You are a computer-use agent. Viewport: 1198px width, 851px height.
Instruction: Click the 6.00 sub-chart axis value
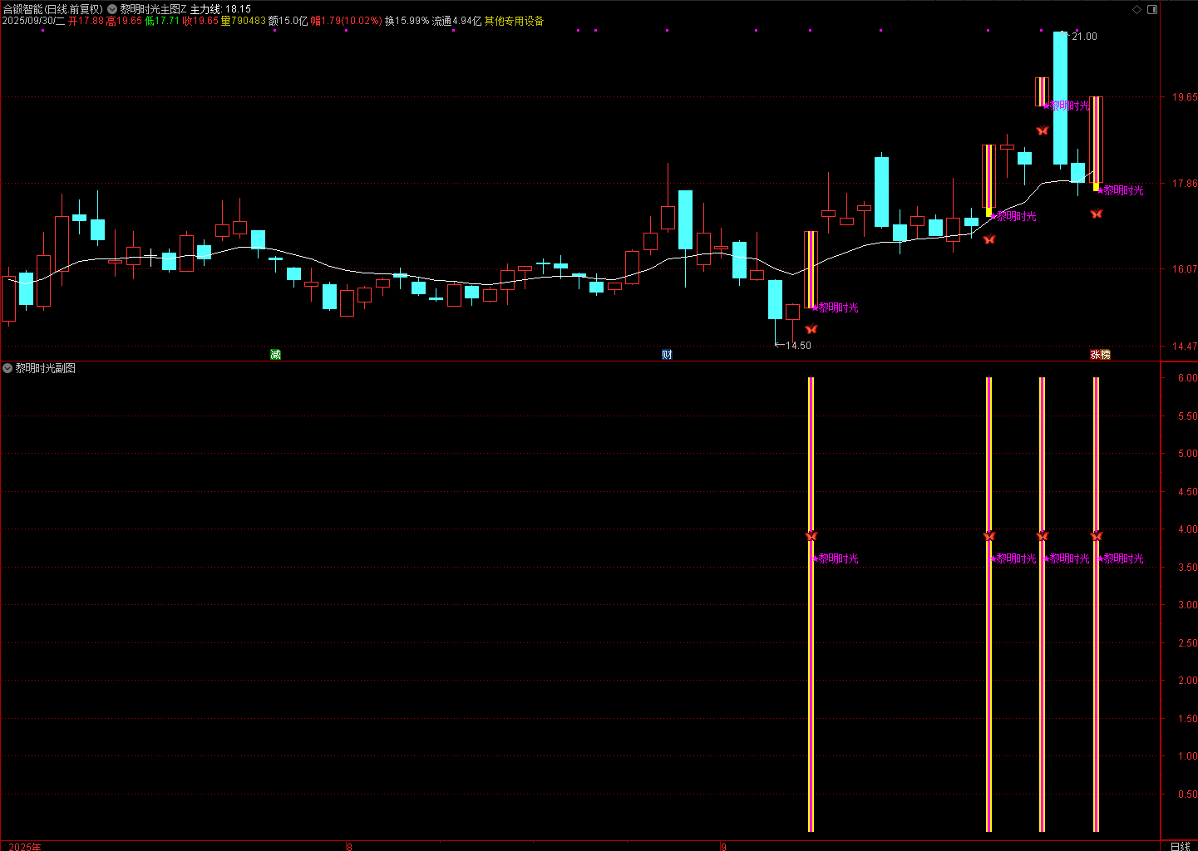[1187, 378]
